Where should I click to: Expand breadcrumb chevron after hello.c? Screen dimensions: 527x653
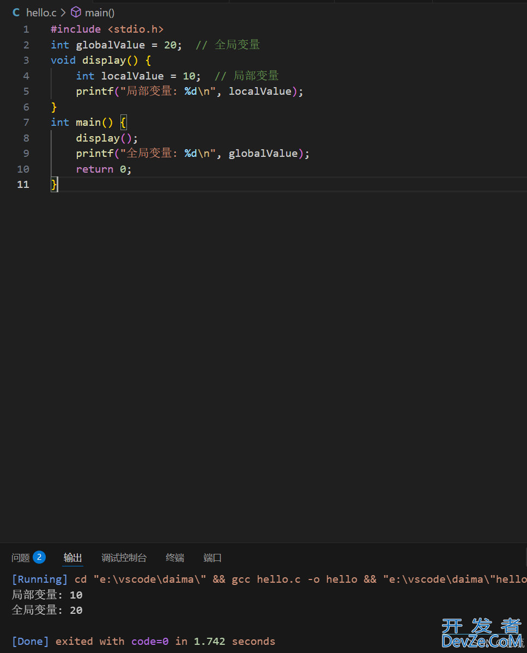click(x=63, y=13)
